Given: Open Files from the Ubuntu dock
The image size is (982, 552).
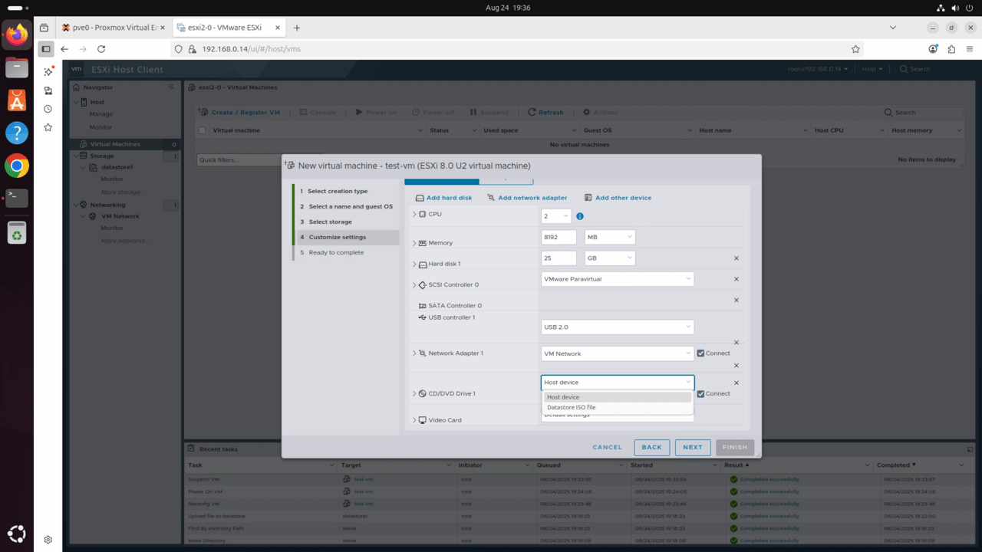Looking at the screenshot, I should click(16, 67).
